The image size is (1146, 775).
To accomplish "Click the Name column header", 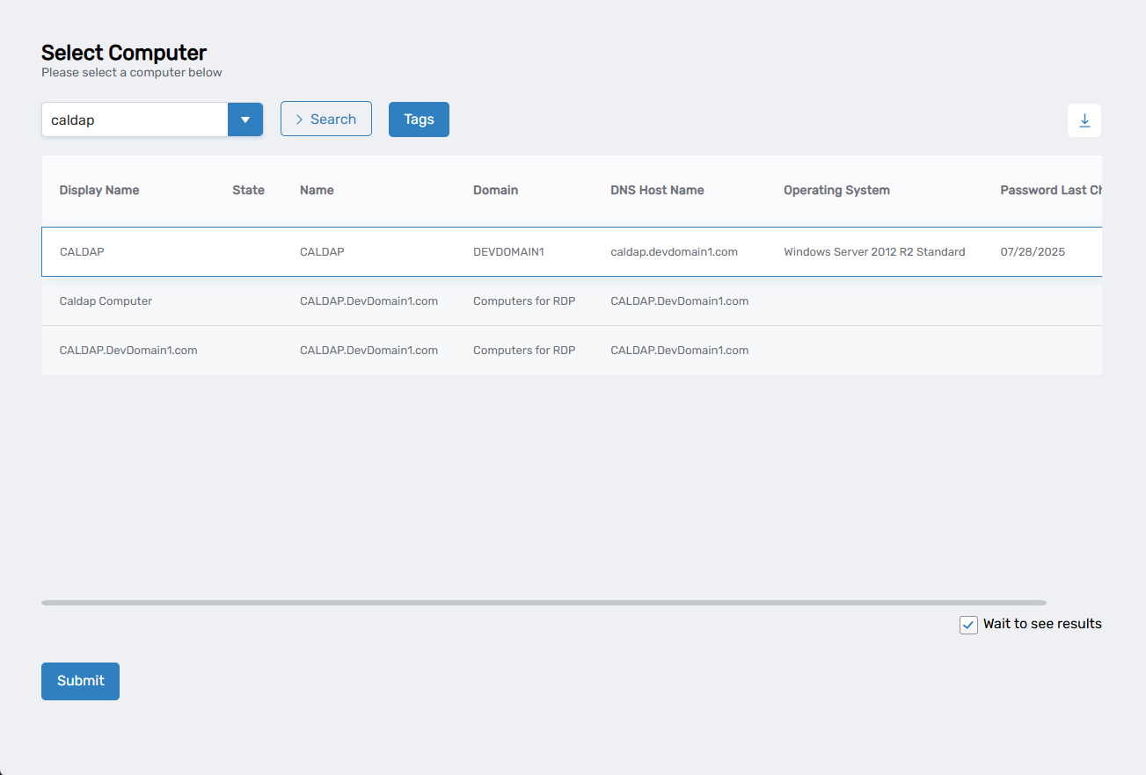I will (317, 190).
